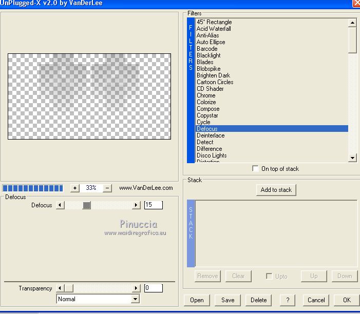360x314 pixels.
Task: Click the Delete preset button
Action: [x=258, y=300]
